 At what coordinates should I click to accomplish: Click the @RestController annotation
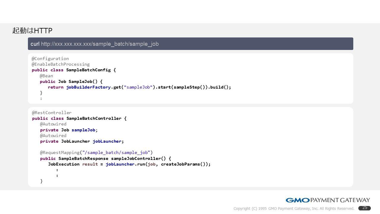52,113
